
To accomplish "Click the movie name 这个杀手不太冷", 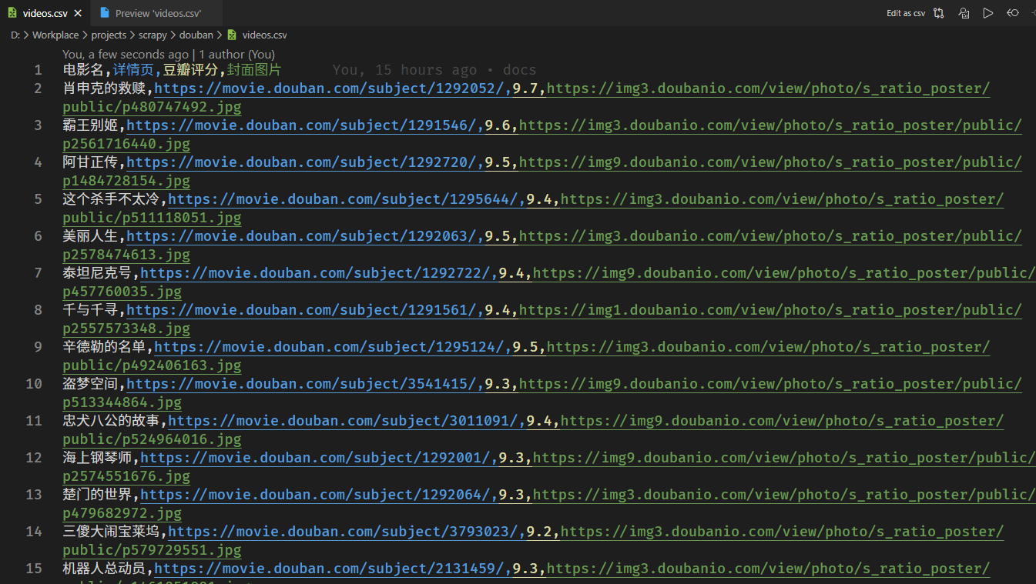I will pos(112,199).
